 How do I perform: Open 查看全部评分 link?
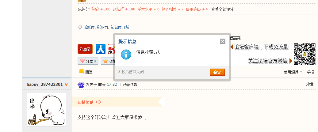[222, 9]
